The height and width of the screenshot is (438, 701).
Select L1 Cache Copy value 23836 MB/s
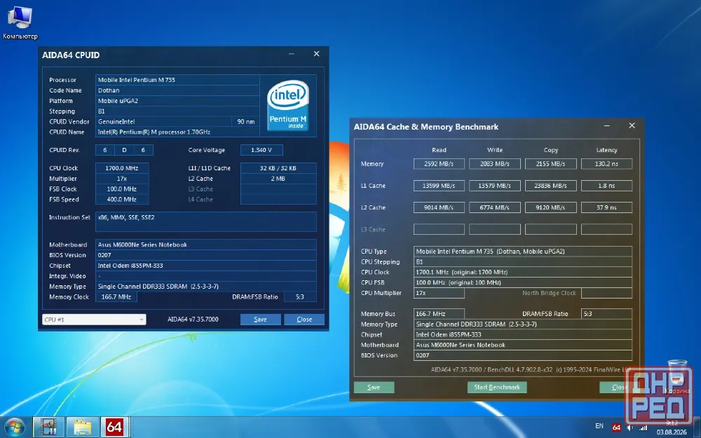[551, 186]
